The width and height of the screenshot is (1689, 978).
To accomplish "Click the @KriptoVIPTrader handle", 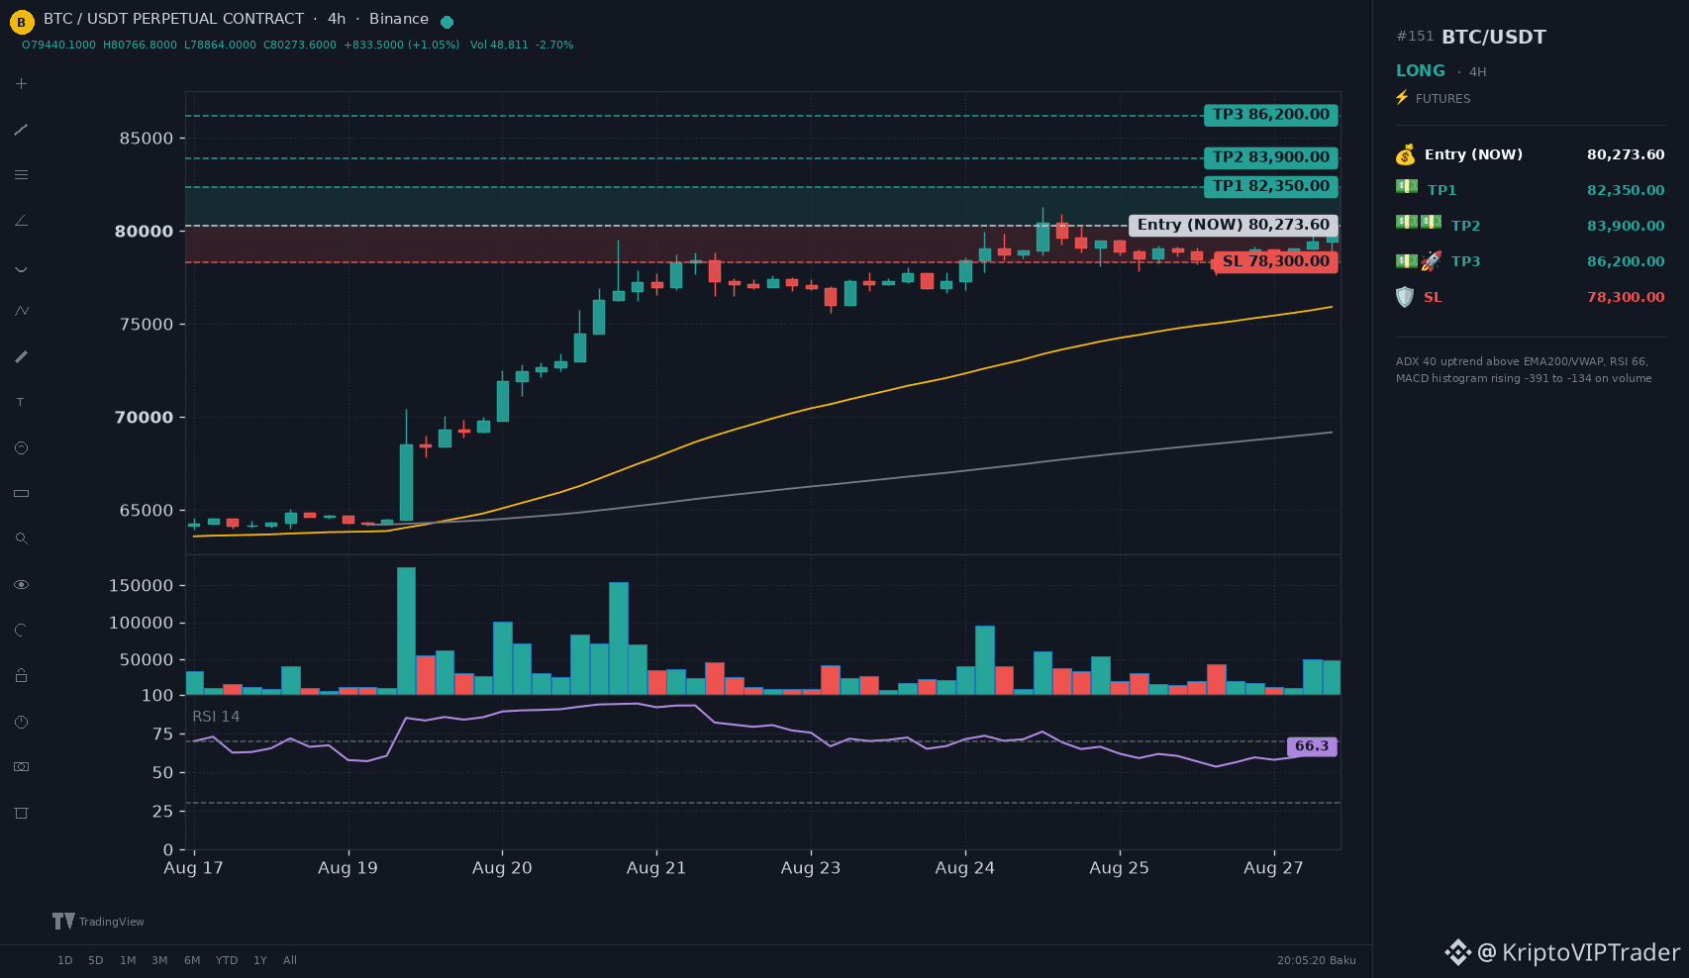I will pyautogui.click(x=1579, y=952).
